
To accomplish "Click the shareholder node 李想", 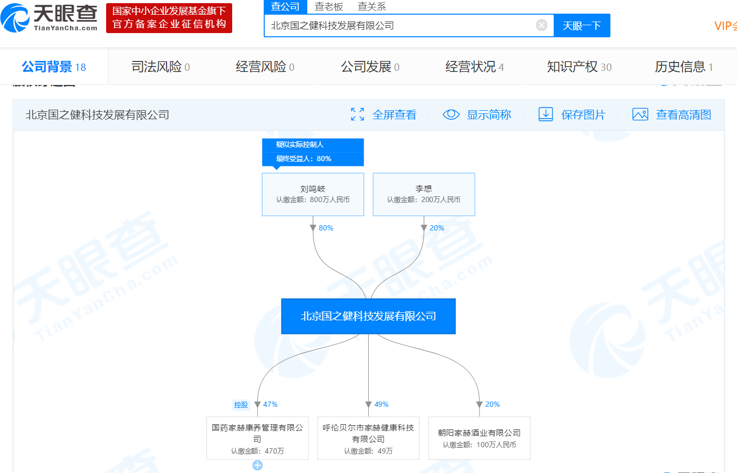I will coord(423,194).
